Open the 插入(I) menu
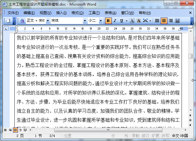 click(x=61, y=13)
